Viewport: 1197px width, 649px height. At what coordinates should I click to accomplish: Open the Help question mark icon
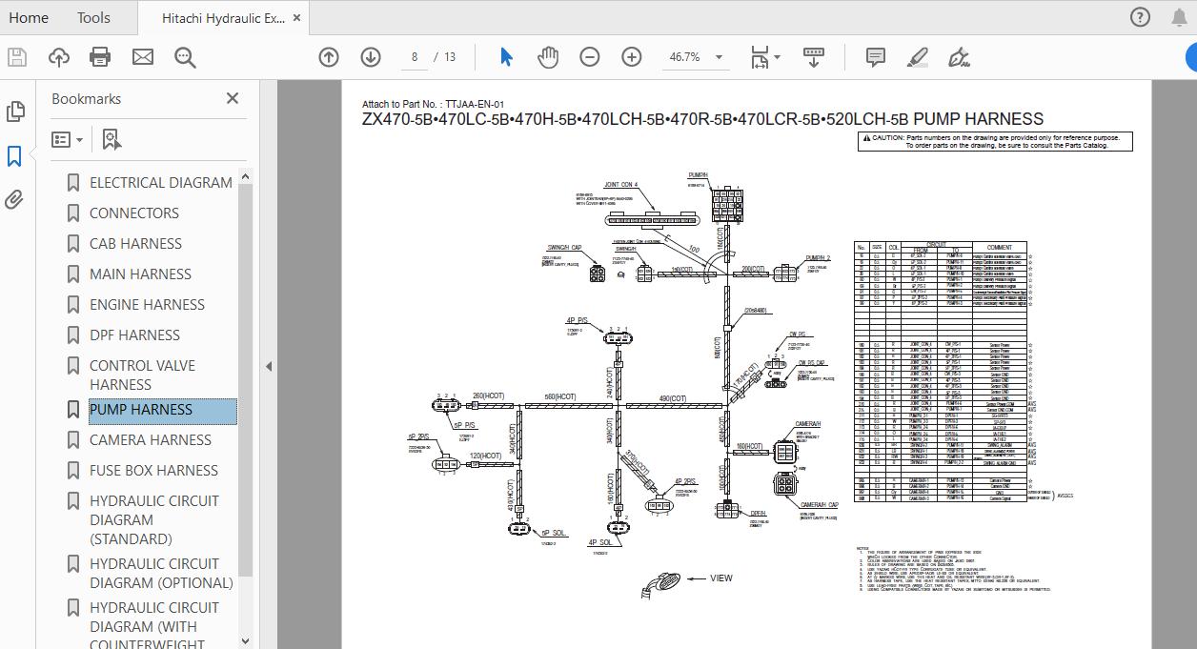(1140, 17)
